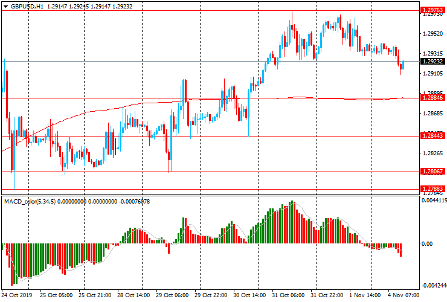Click the 1.28443 price level label

(x=431, y=136)
